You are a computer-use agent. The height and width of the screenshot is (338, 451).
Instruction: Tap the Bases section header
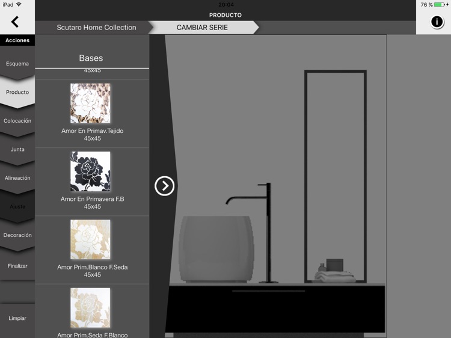[91, 58]
